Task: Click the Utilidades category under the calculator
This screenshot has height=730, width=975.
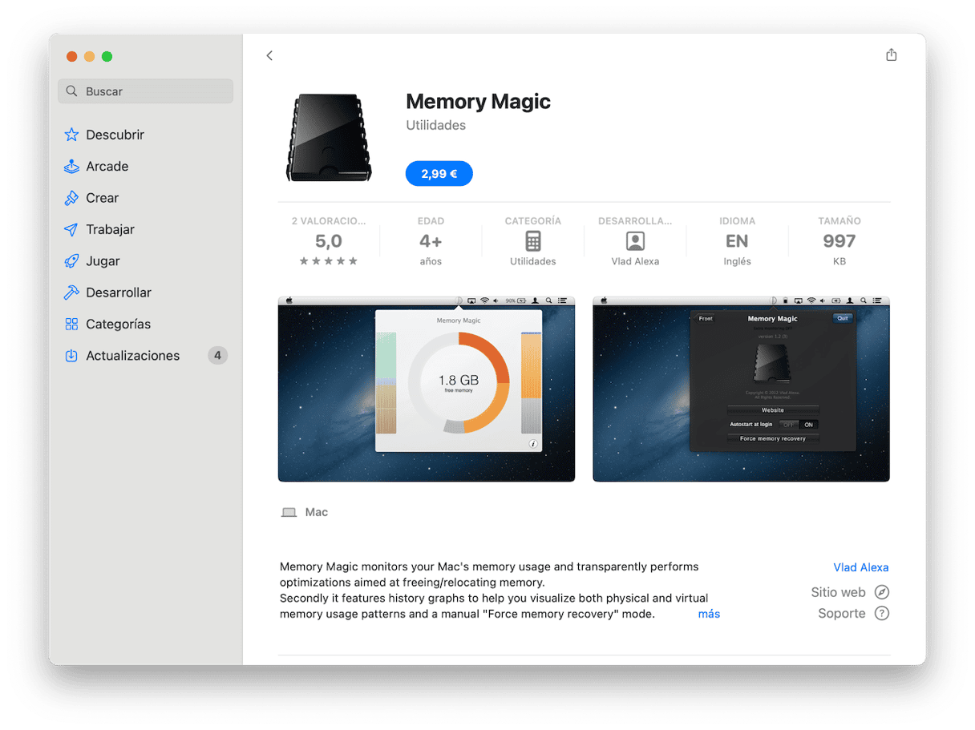Action: [533, 262]
